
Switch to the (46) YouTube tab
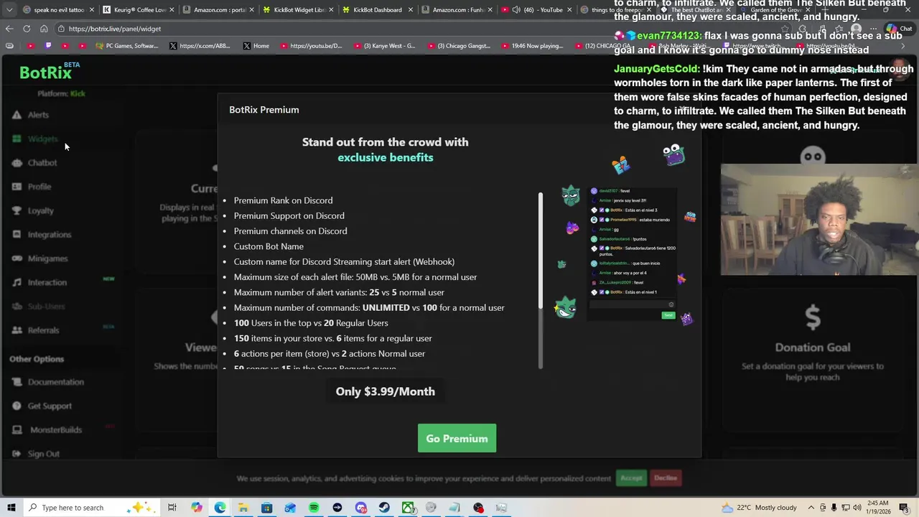point(537,10)
